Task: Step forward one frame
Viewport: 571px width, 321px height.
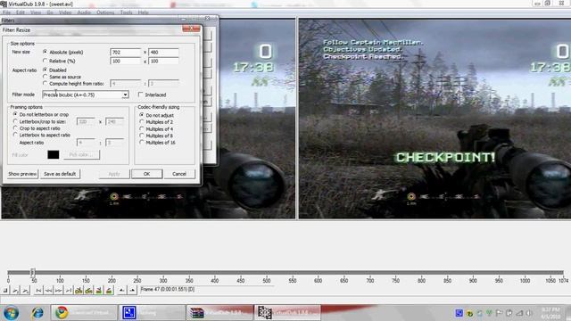Action: [x=58, y=291]
